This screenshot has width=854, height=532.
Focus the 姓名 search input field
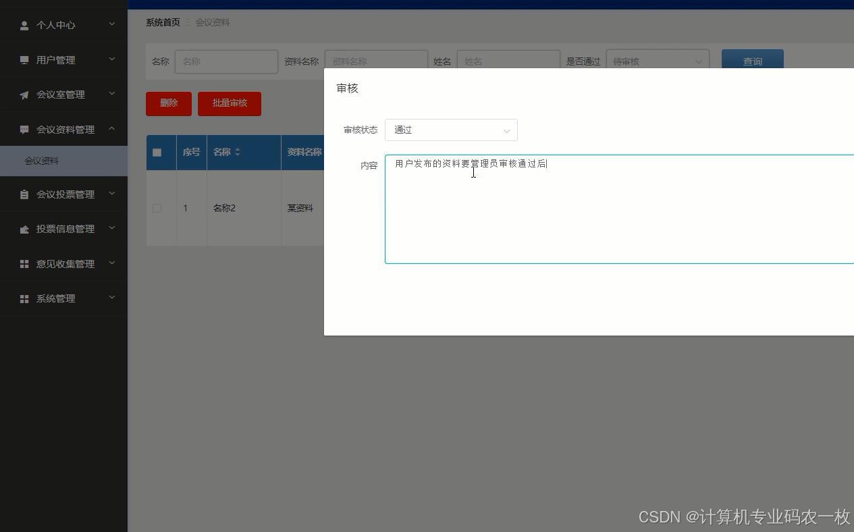(508, 61)
